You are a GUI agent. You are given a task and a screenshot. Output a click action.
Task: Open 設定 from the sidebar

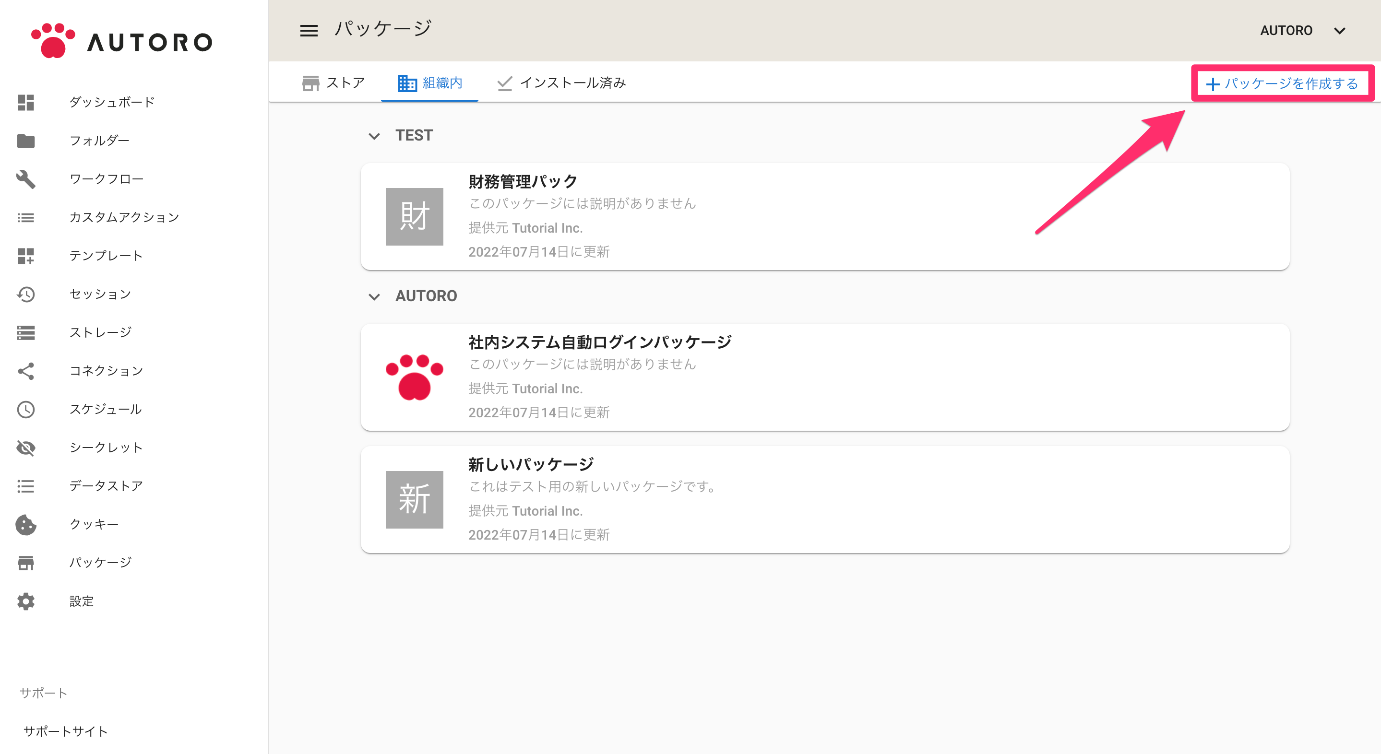click(82, 601)
